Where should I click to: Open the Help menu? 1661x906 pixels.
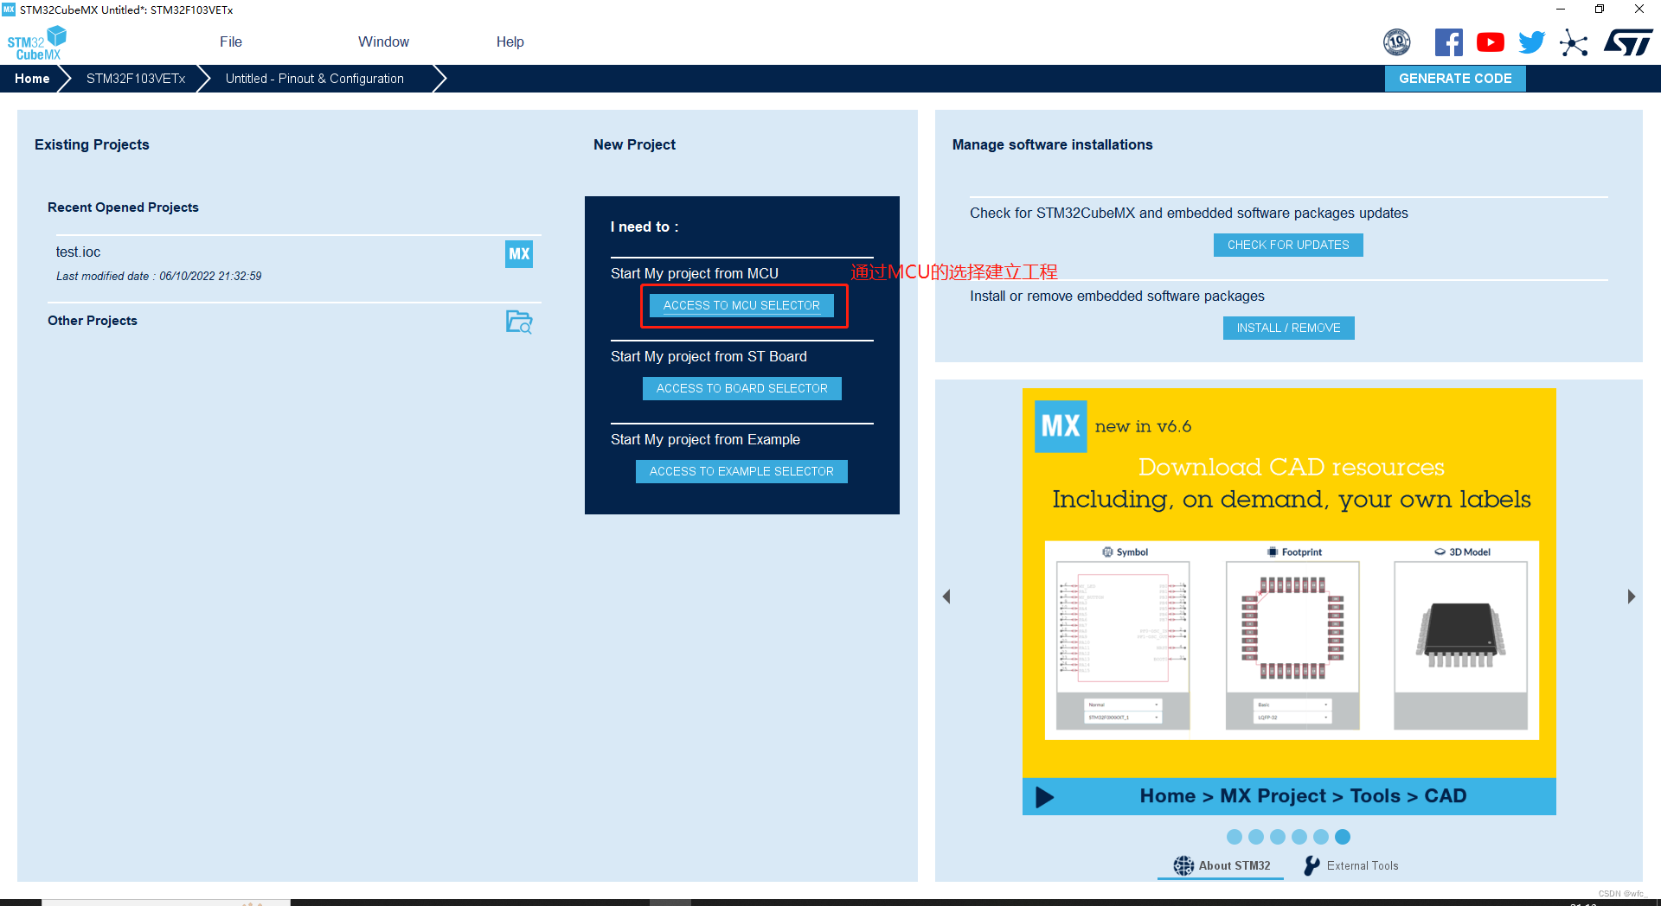tap(510, 41)
